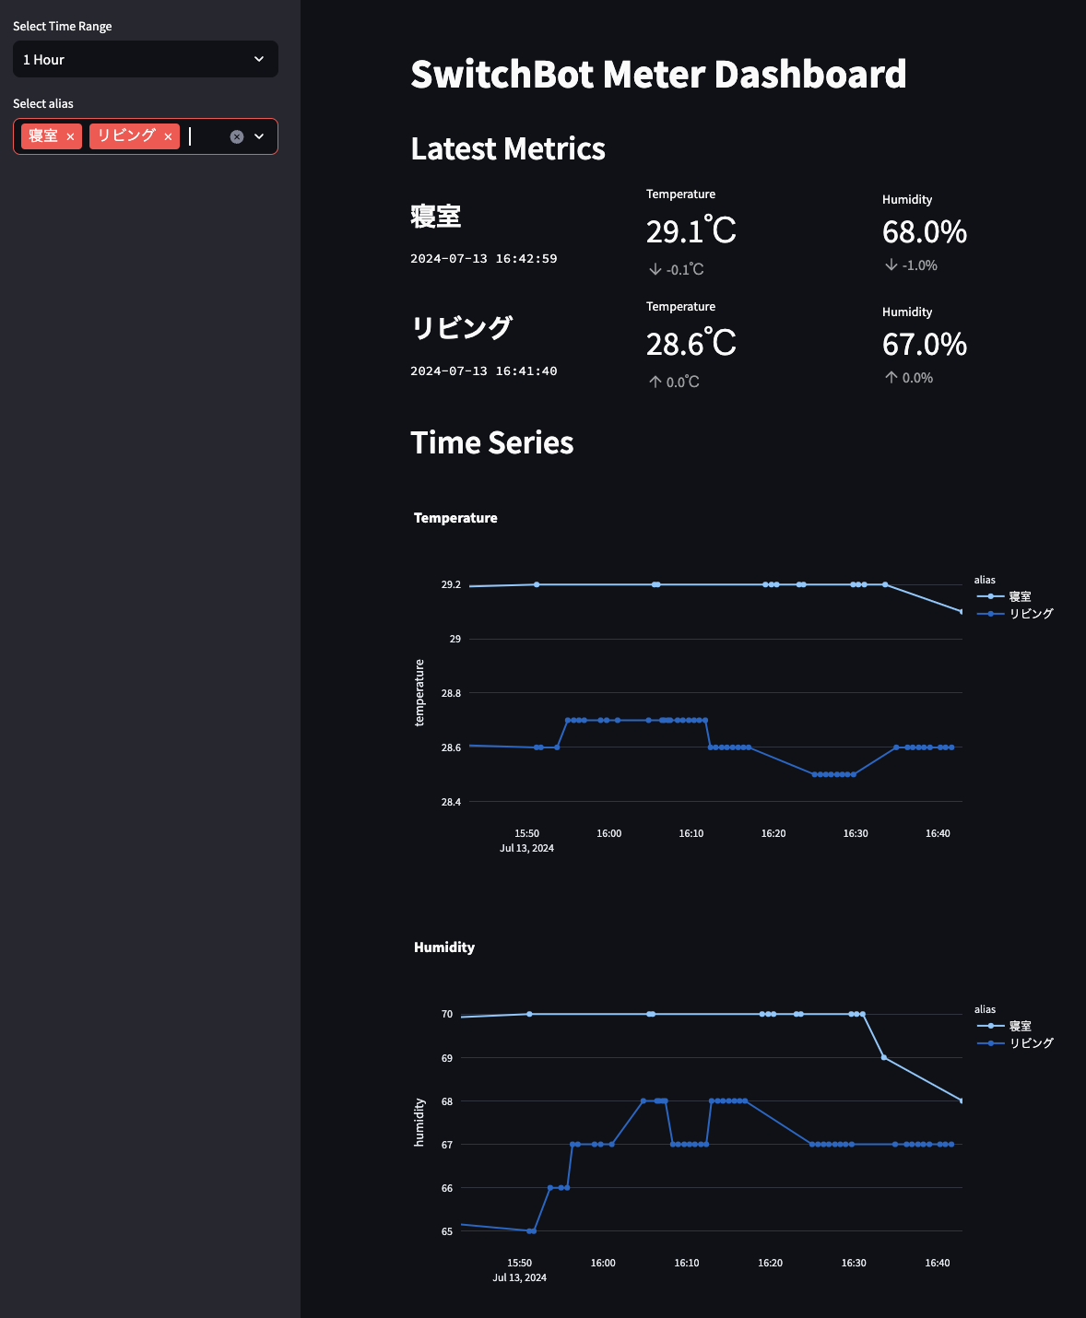Click the 16:20 tick label on Temperature chart
The width and height of the screenshot is (1086, 1318).
[773, 833]
